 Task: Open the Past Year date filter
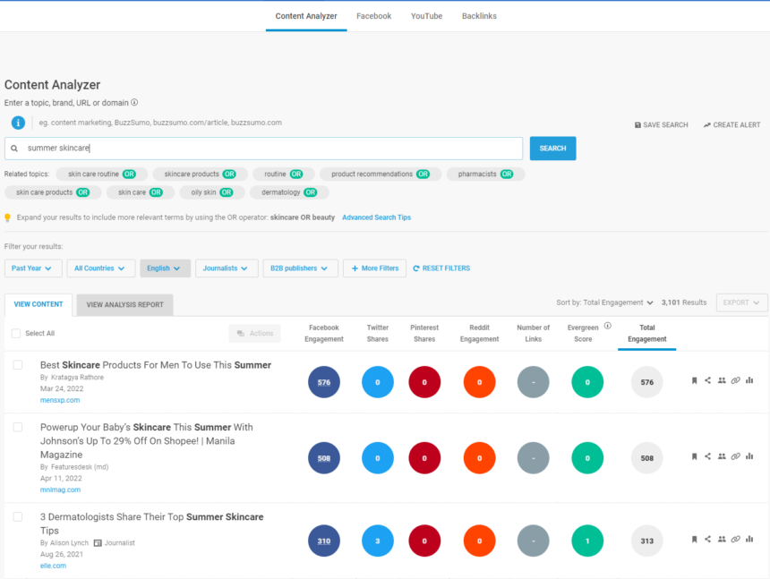click(33, 268)
